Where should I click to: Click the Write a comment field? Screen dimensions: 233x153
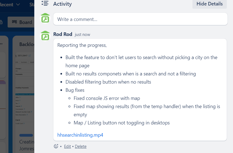(140, 19)
